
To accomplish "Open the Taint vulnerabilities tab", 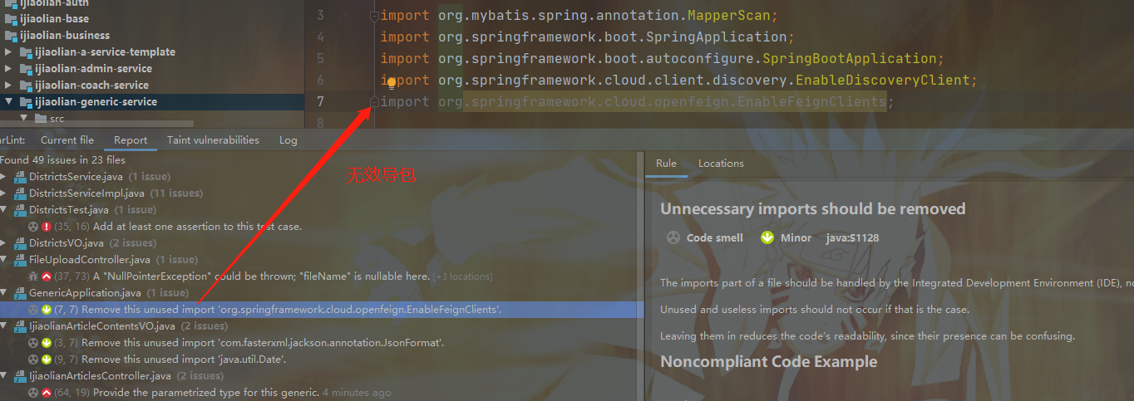I will 213,140.
